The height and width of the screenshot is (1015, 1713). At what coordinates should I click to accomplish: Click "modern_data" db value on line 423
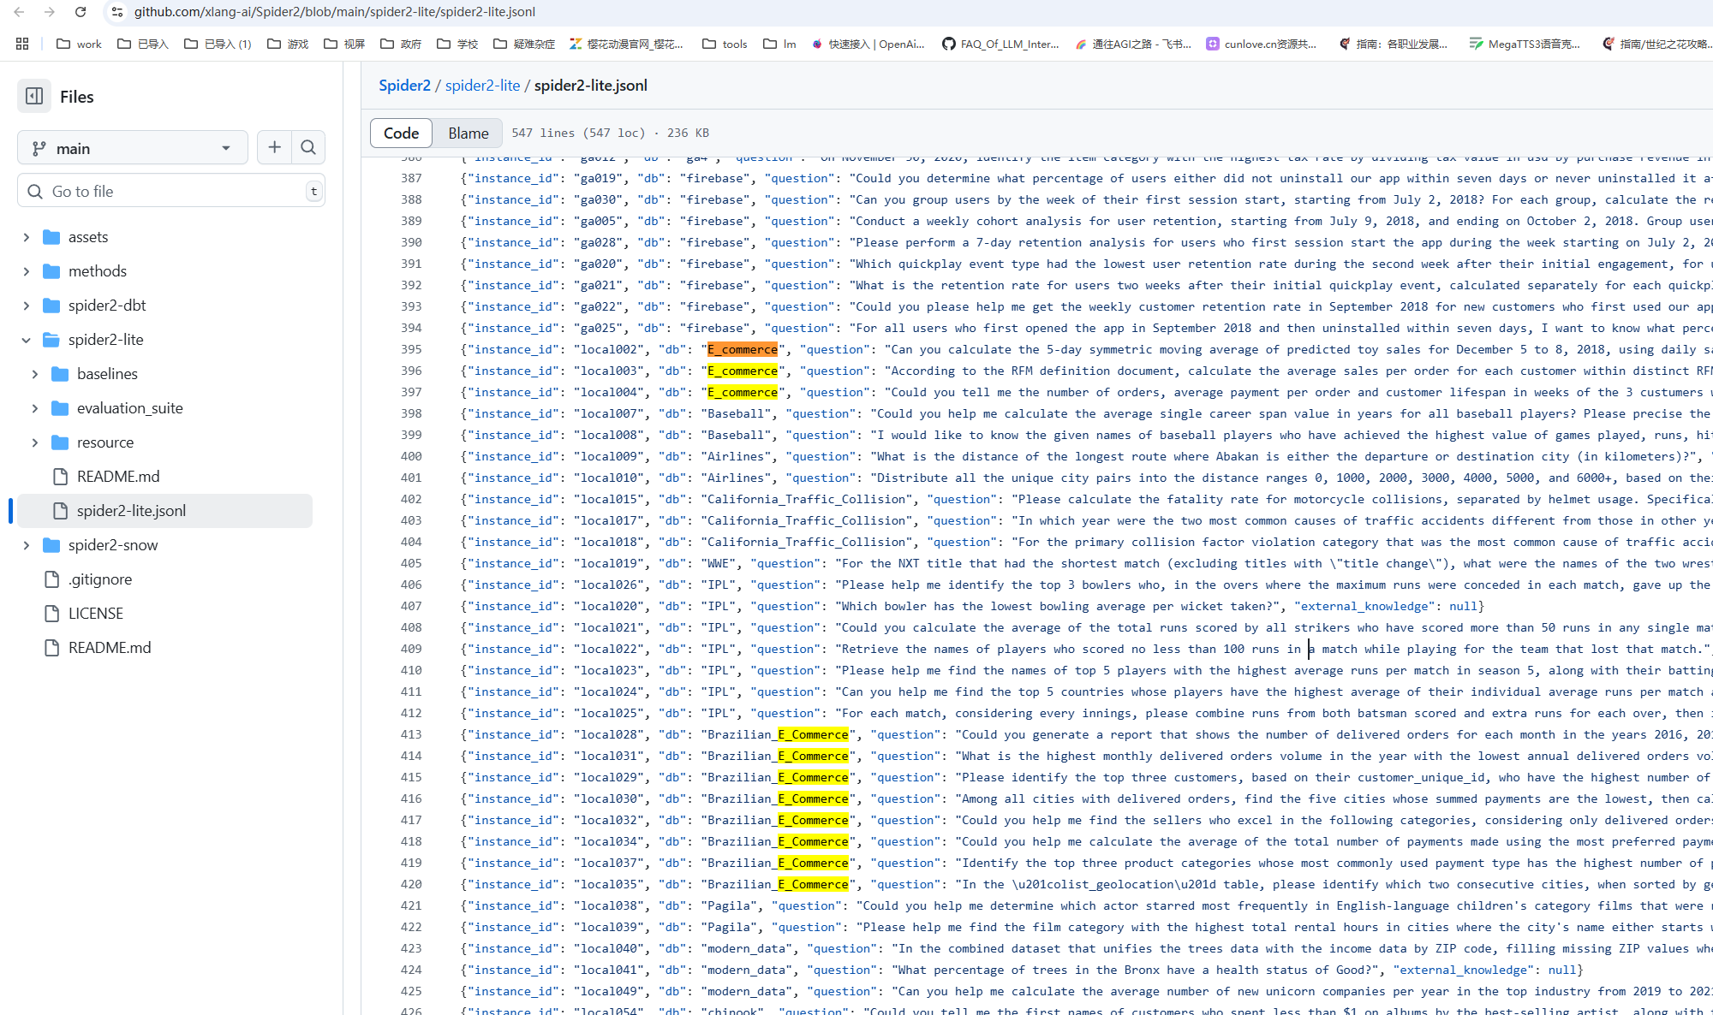[x=746, y=948]
